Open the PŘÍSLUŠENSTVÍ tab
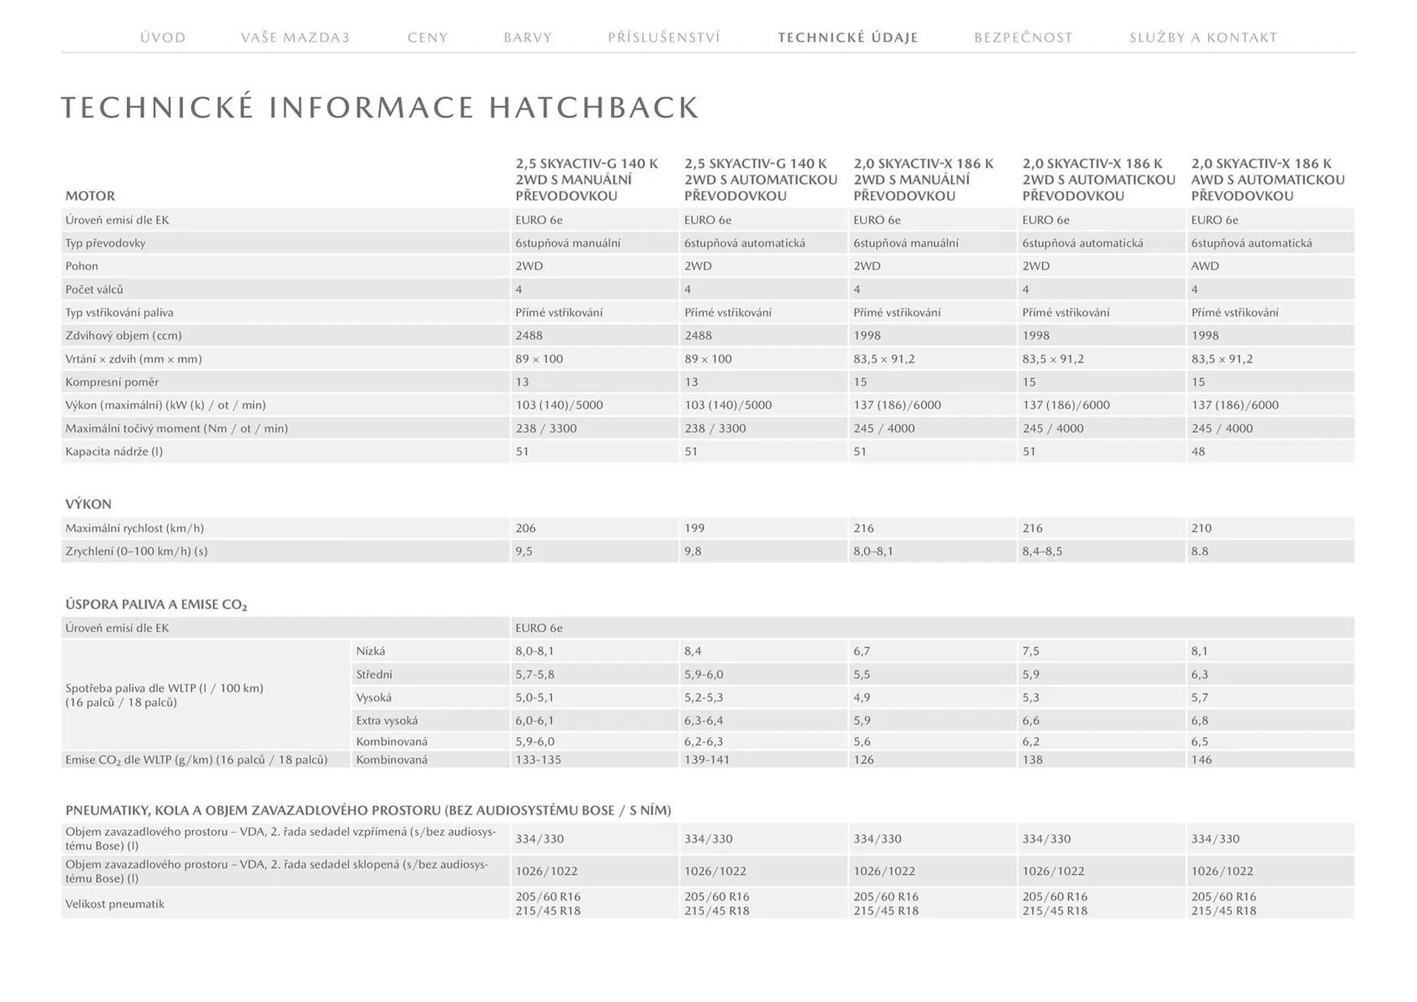 click(x=664, y=38)
